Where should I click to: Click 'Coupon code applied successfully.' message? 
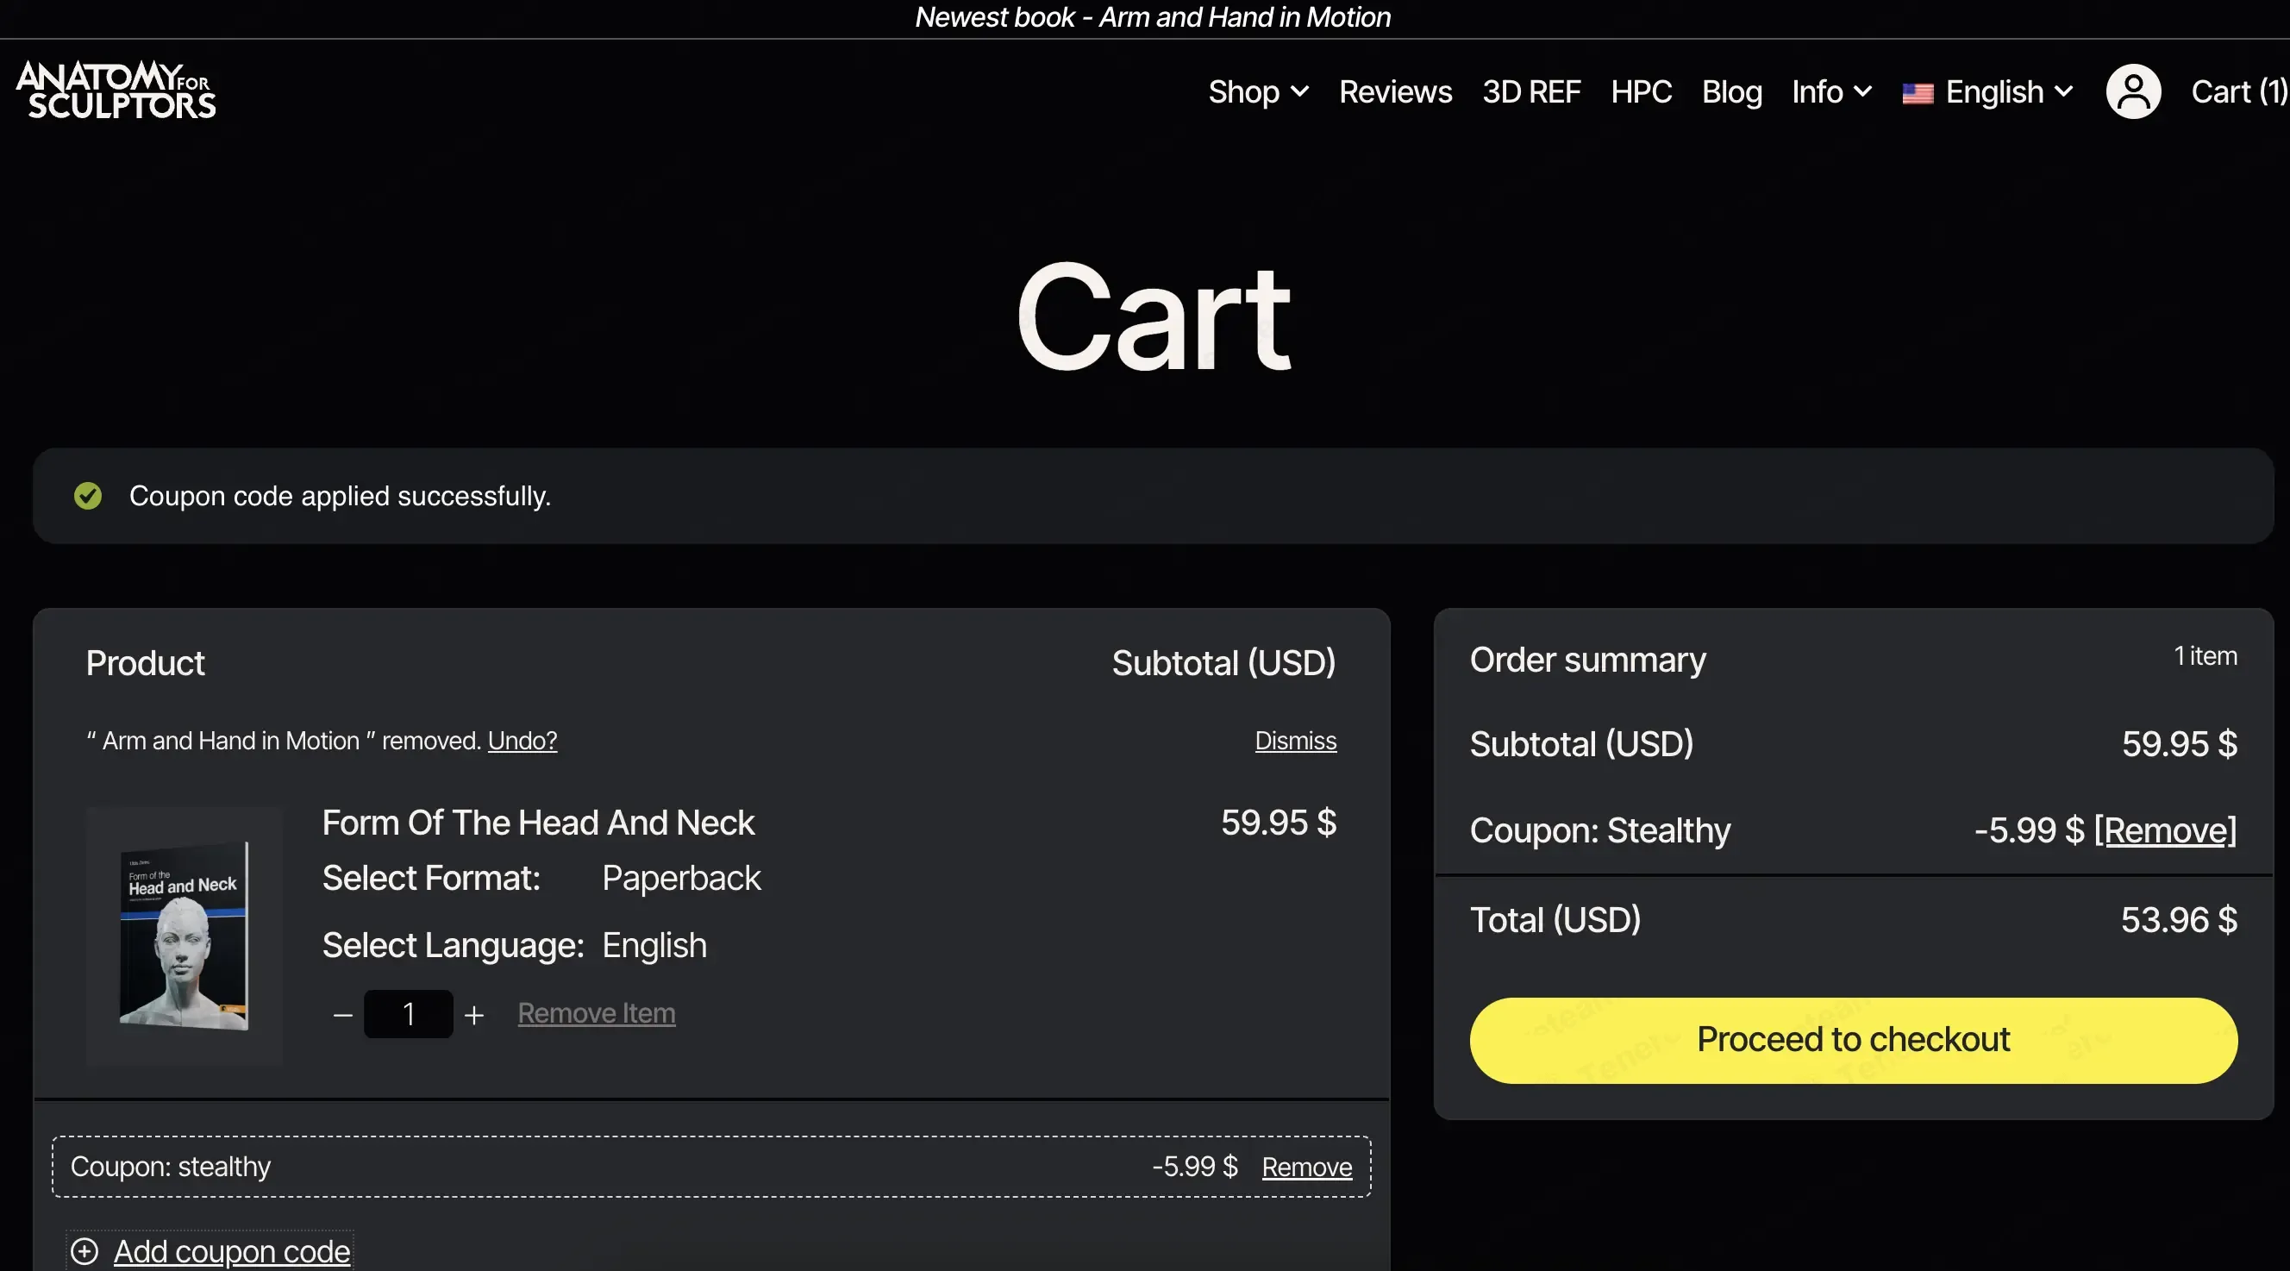coord(341,496)
